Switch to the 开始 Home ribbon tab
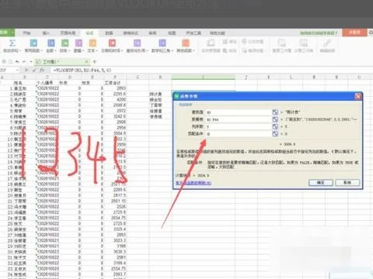Viewport: 373px width, 279px height. coord(27,33)
